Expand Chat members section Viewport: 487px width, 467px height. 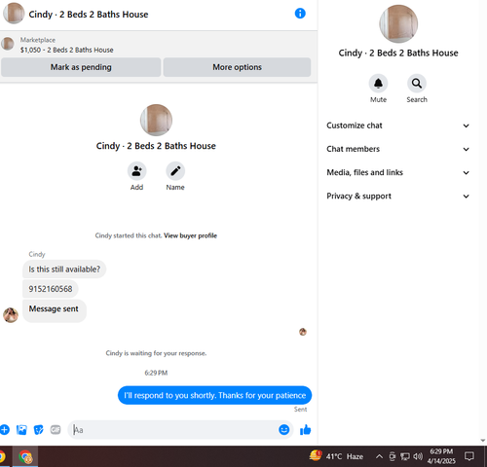(398, 149)
